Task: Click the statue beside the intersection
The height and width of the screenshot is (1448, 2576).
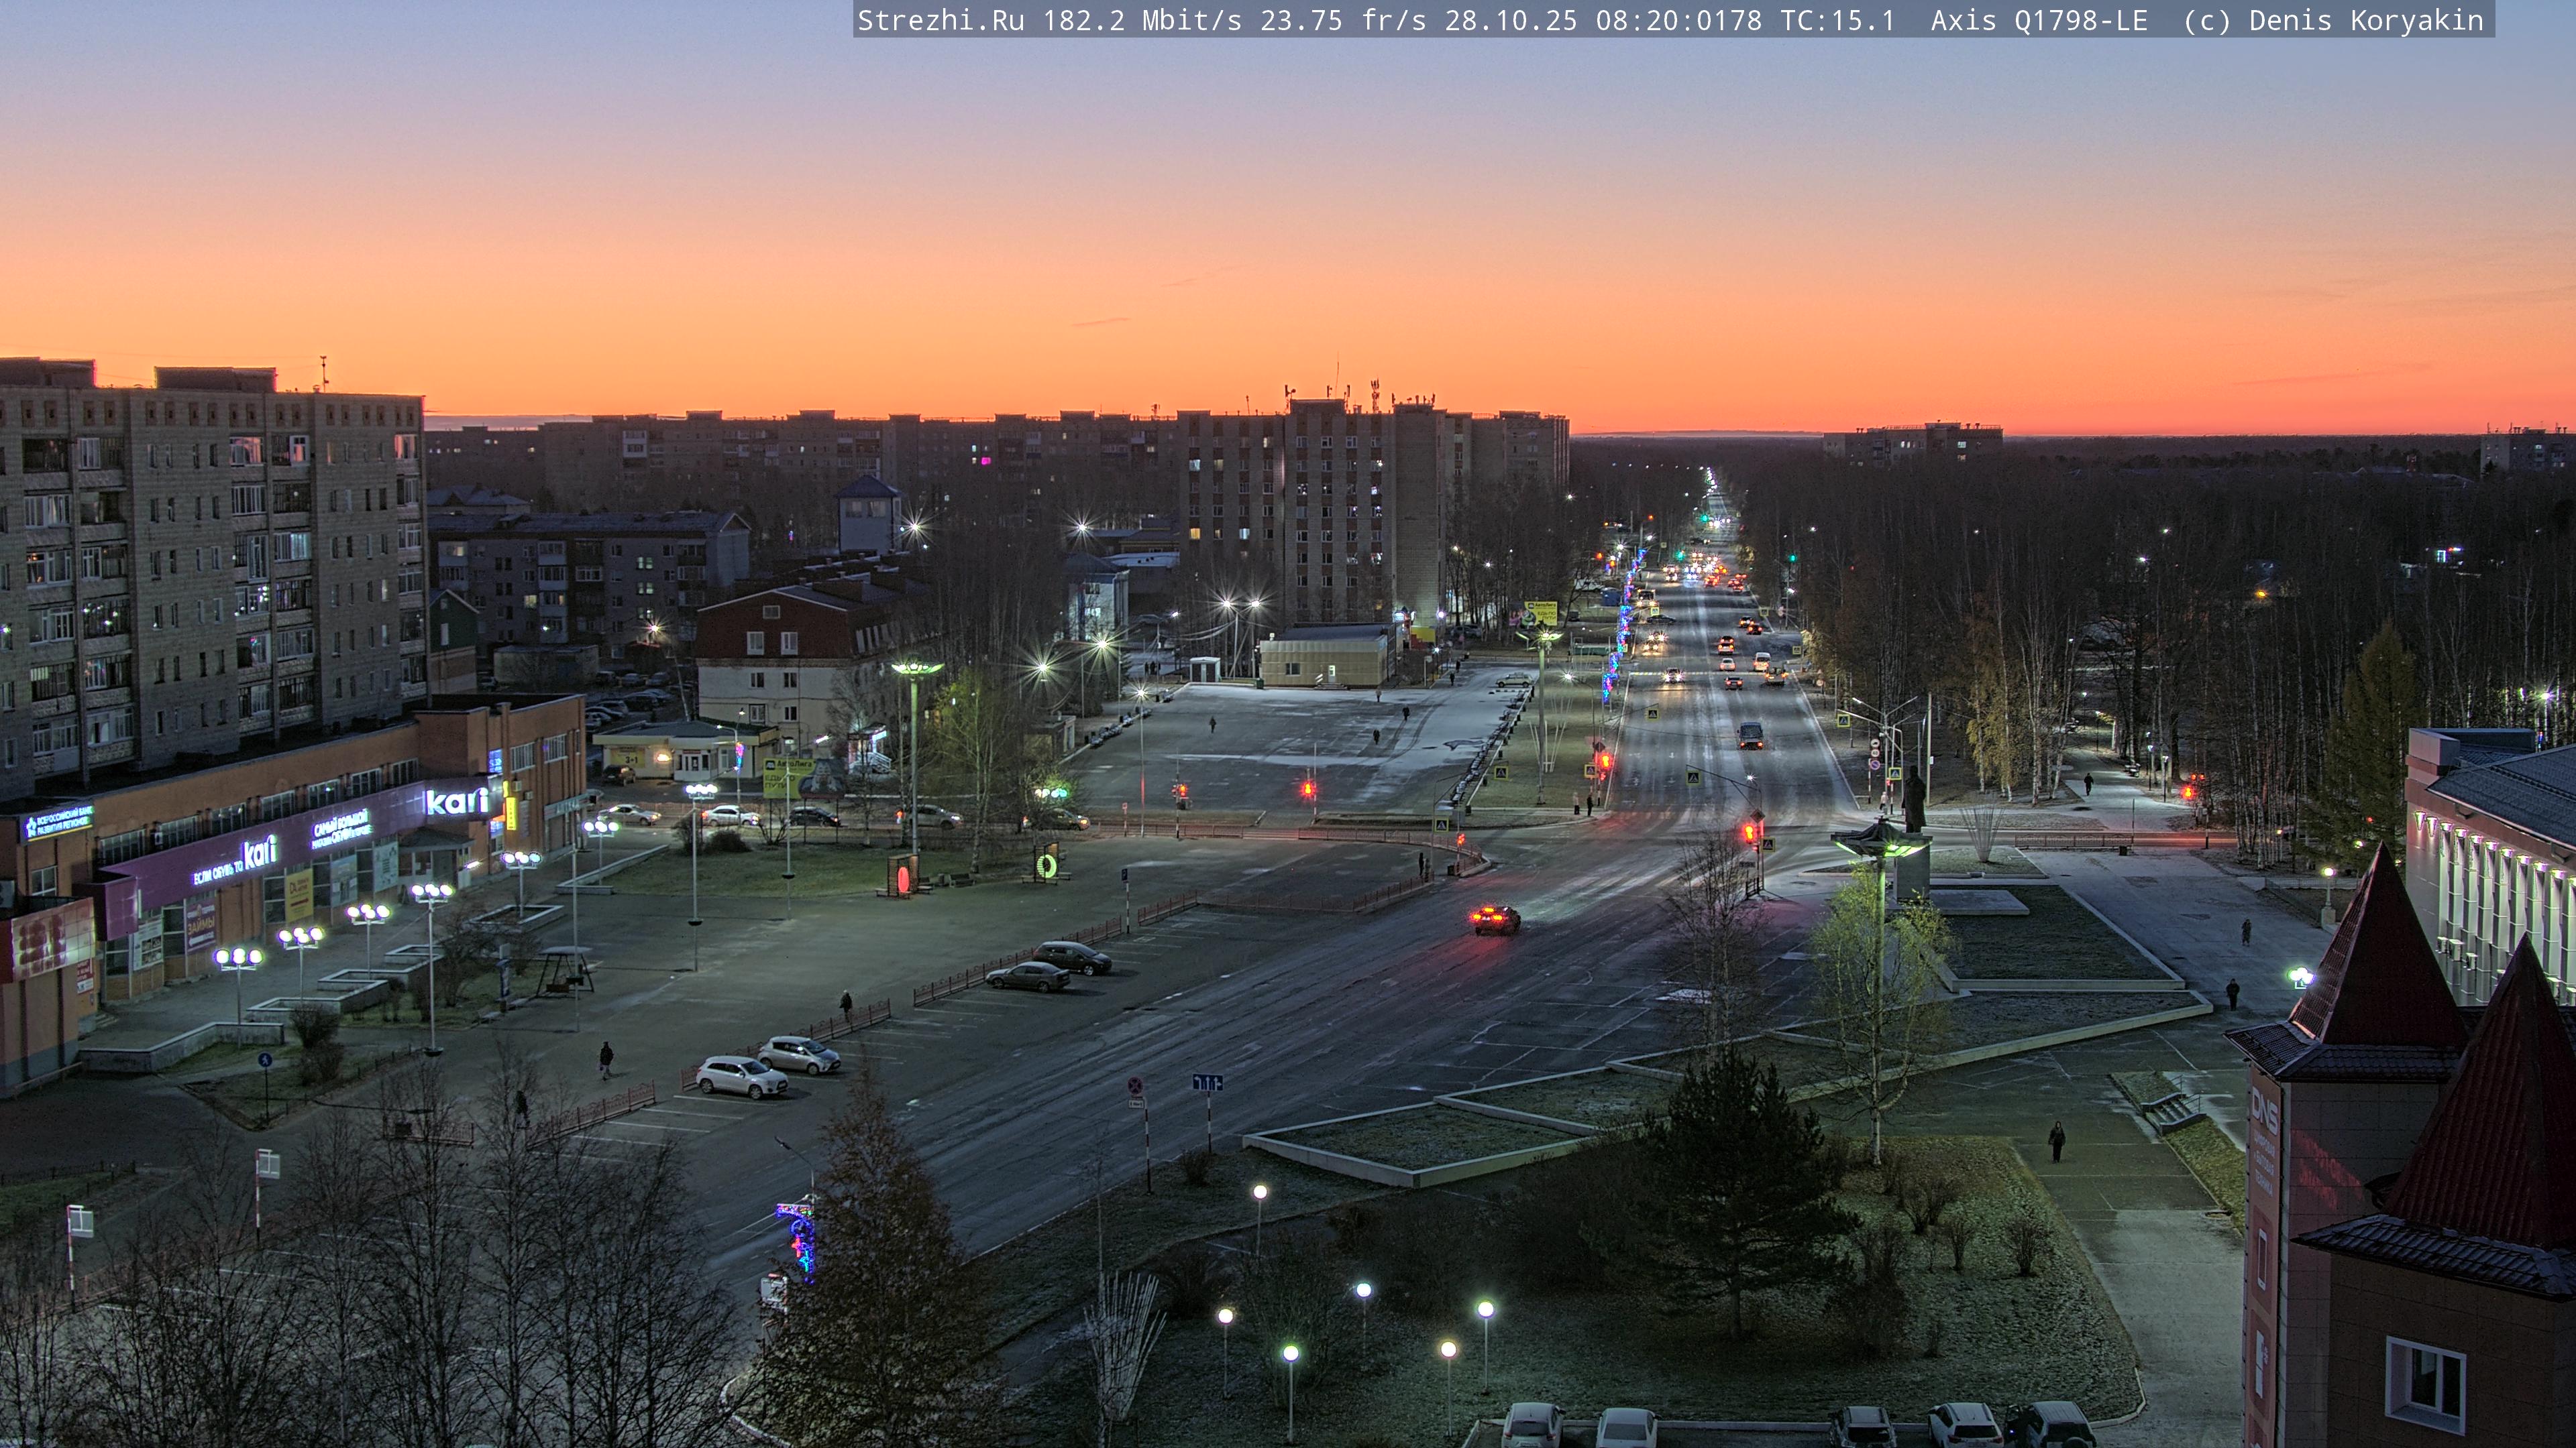Action: tap(1913, 800)
